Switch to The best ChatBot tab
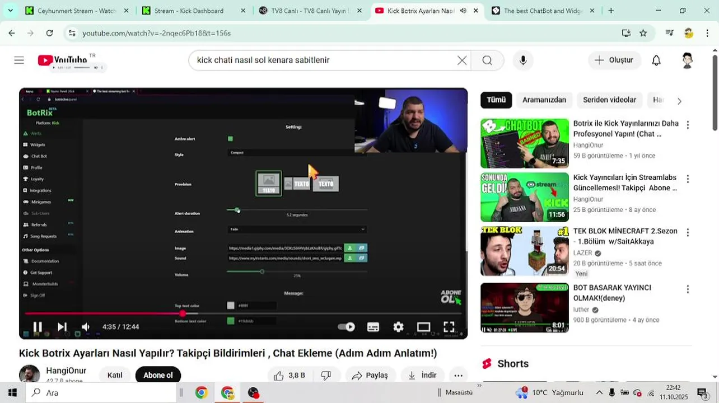The width and height of the screenshot is (719, 403). pyautogui.click(x=543, y=11)
